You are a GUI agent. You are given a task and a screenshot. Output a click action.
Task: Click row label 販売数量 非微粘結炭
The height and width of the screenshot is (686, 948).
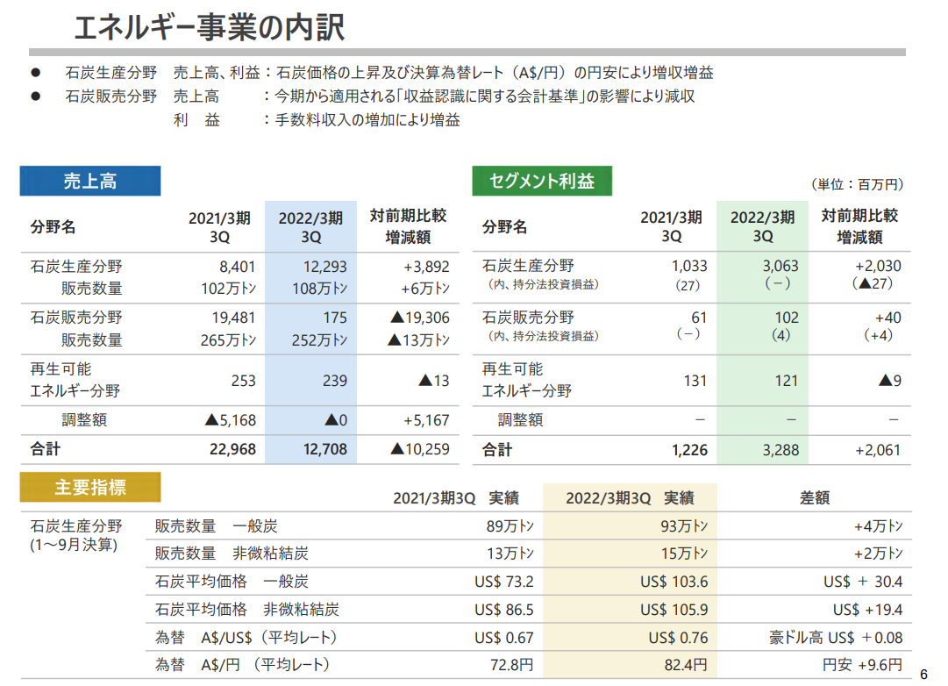[232, 554]
